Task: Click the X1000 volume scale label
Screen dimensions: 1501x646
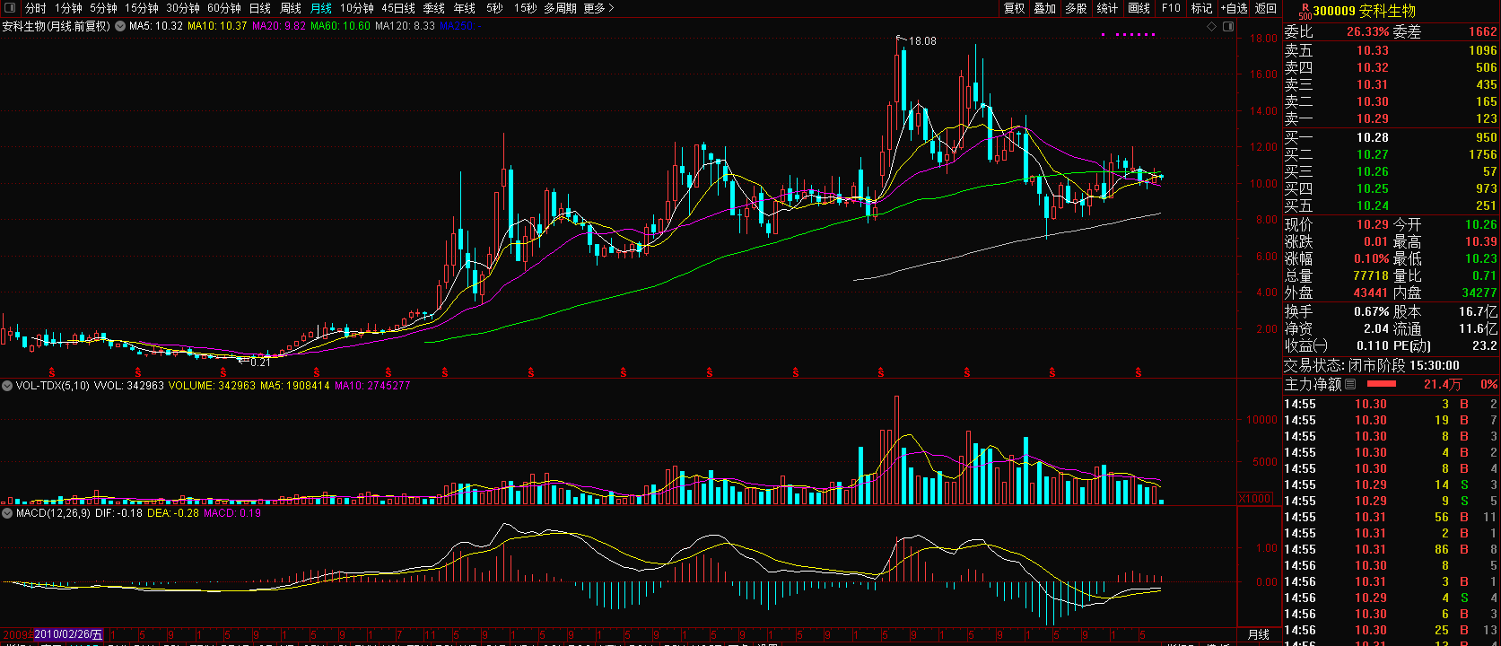Action: 1255,498
